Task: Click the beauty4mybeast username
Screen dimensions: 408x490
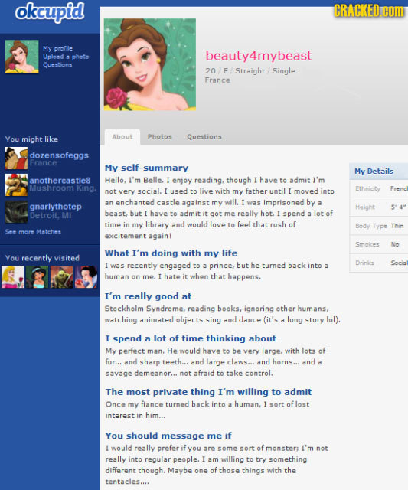Action: [259, 56]
